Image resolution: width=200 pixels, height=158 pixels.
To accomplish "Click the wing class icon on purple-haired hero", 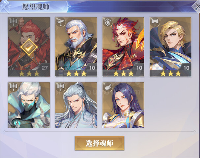I will pos(107,87).
